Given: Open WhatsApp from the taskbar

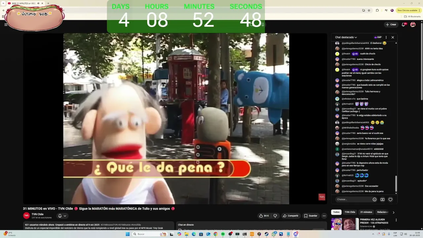Looking at the screenshot, I should pos(274,234).
